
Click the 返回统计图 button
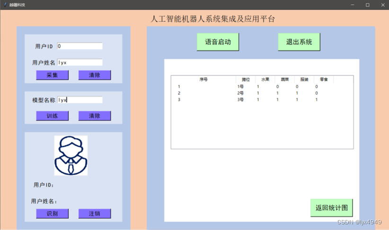331,208
